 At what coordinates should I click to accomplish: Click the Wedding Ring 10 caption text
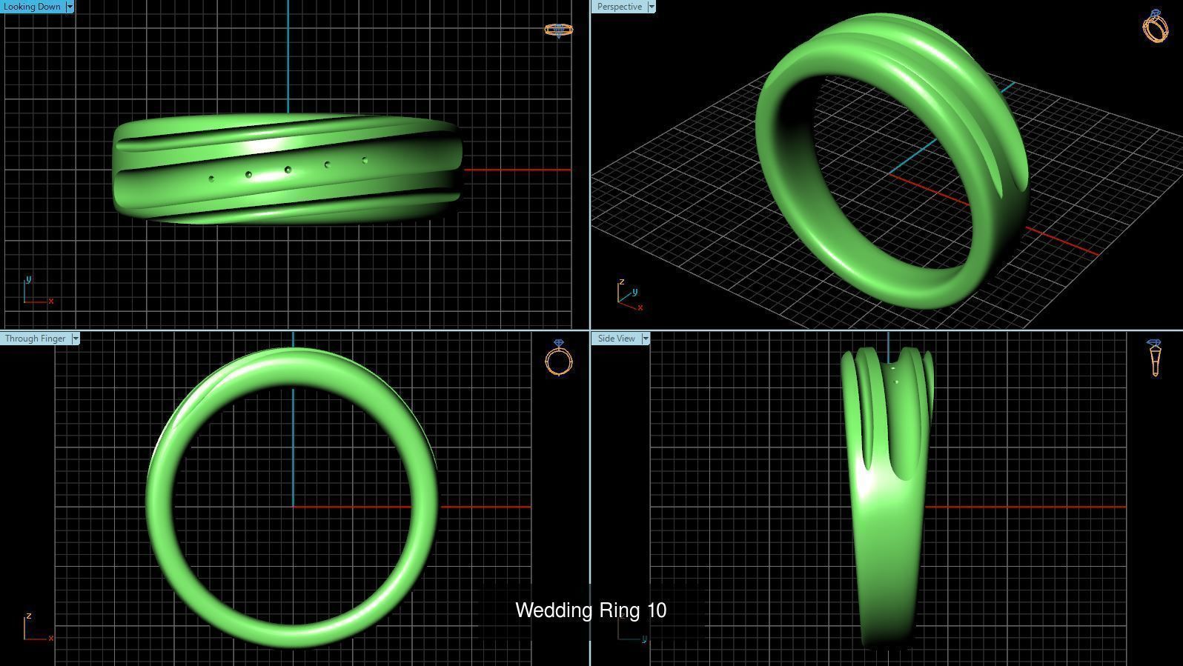point(591,610)
